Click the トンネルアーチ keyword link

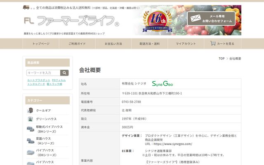click(x=36, y=84)
